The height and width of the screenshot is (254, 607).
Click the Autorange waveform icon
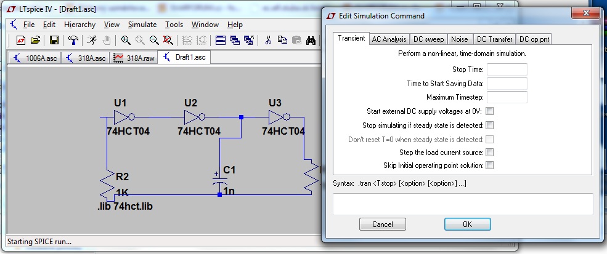187,40
